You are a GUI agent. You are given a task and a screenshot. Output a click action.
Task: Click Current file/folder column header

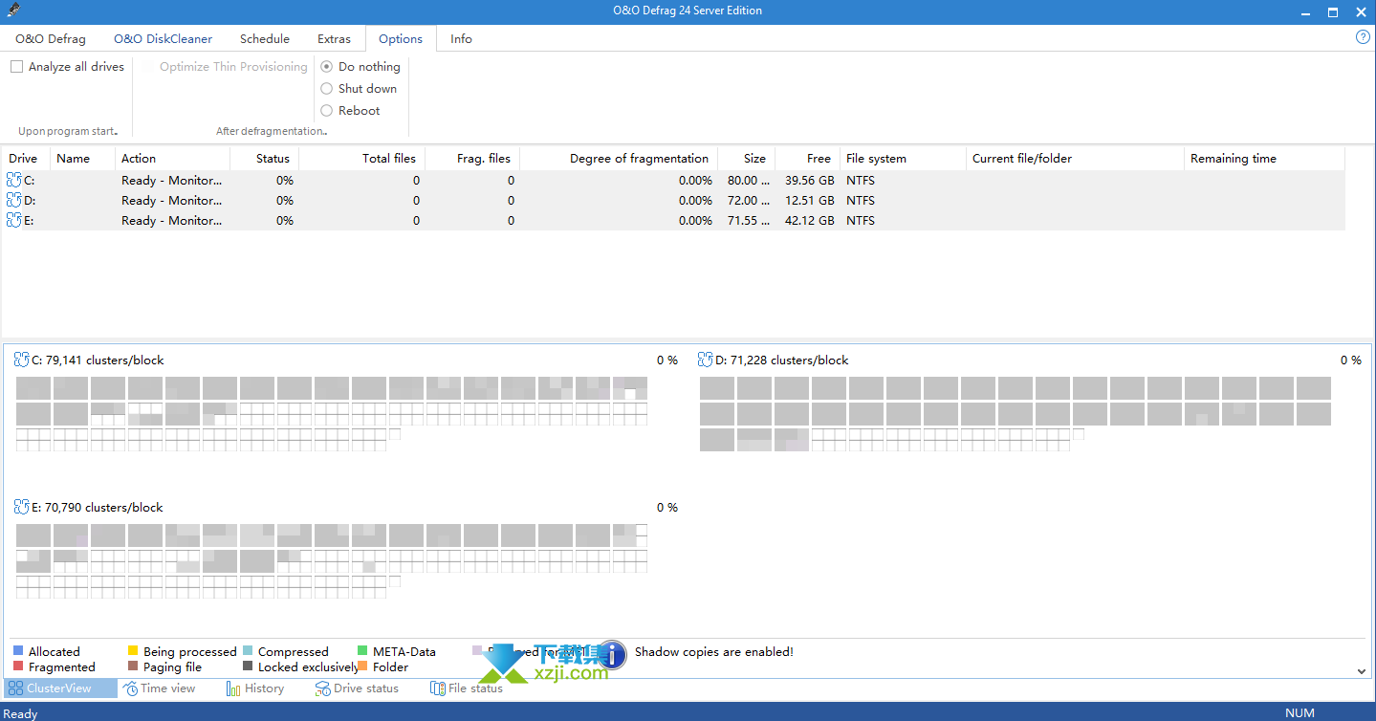[x=1075, y=159]
